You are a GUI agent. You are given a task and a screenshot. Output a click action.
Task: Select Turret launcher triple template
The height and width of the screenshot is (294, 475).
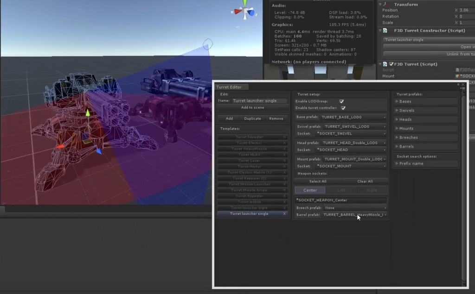[249, 208]
